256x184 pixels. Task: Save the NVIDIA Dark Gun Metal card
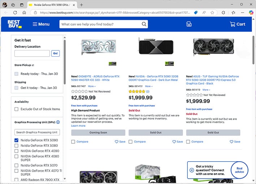point(178,142)
